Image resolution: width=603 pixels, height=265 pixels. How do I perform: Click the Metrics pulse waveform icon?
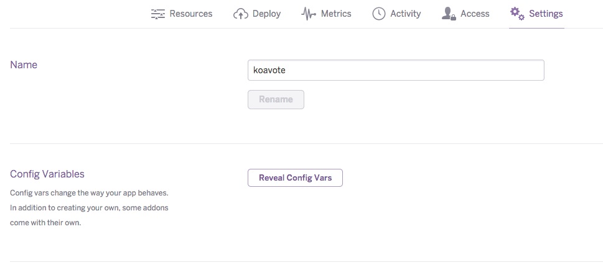309,14
